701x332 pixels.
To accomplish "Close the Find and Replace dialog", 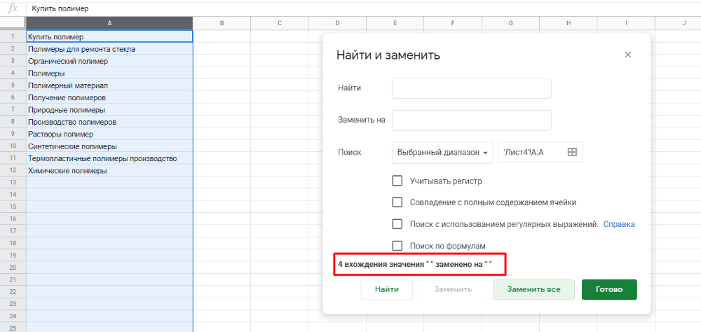I will (627, 55).
